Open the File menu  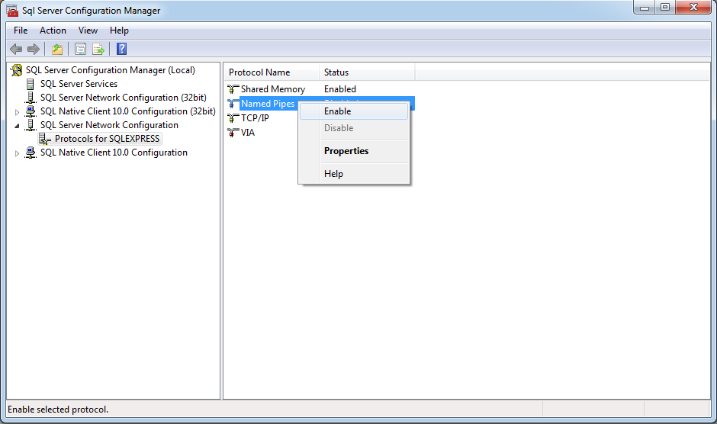(x=21, y=31)
